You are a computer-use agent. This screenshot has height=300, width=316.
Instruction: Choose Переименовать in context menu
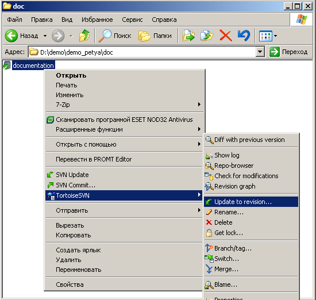(x=124, y=270)
